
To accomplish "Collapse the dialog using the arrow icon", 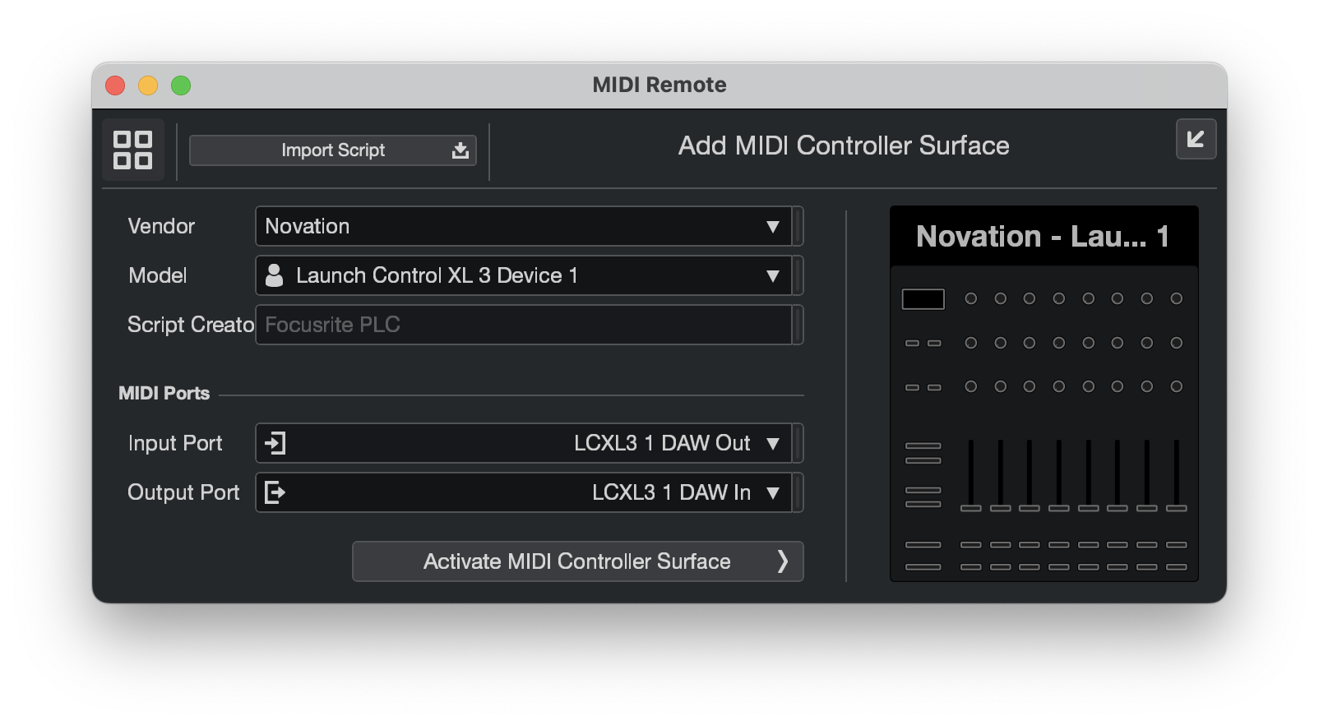I will coord(1196,139).
